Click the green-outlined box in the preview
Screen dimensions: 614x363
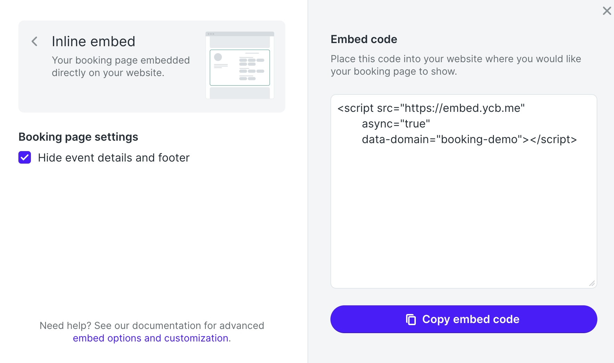[x=239, y=68]
